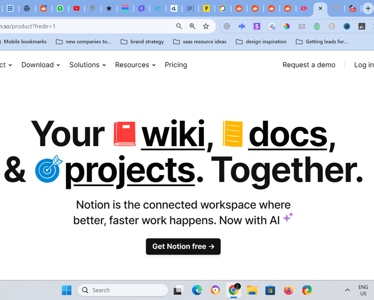The height and width of the screenshot is (300, 374).
Task: Open the purple S extension
Action: [x=257, y=26]
